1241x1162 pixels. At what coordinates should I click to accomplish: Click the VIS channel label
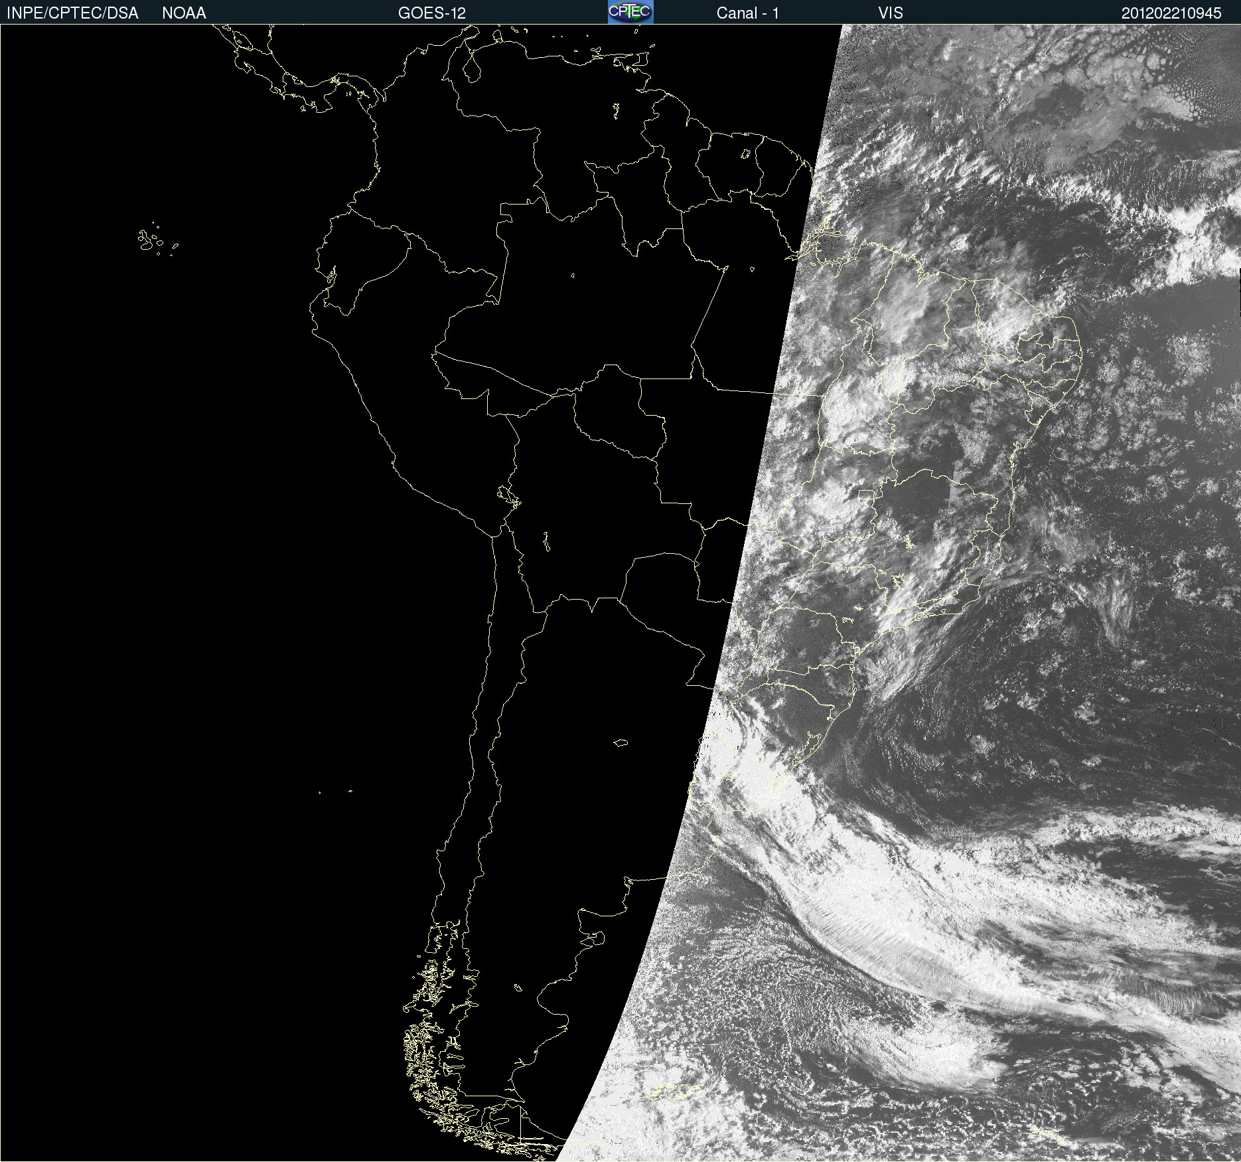coord(891,13)
